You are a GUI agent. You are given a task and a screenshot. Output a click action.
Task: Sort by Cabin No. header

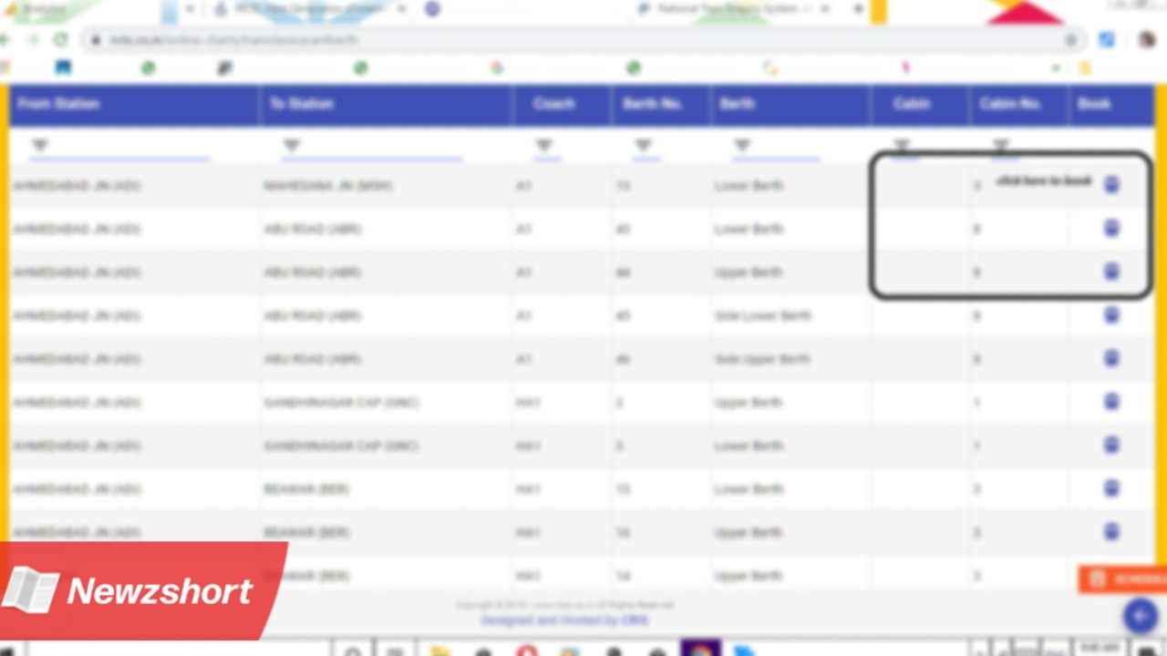point(1010,104)
